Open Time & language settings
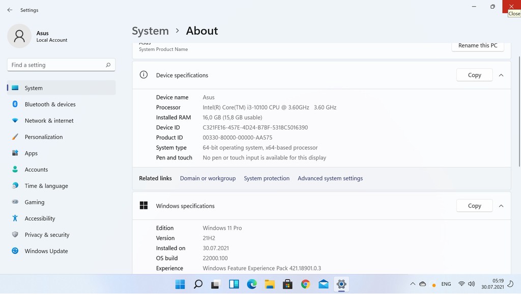 [x=61, y=186]
